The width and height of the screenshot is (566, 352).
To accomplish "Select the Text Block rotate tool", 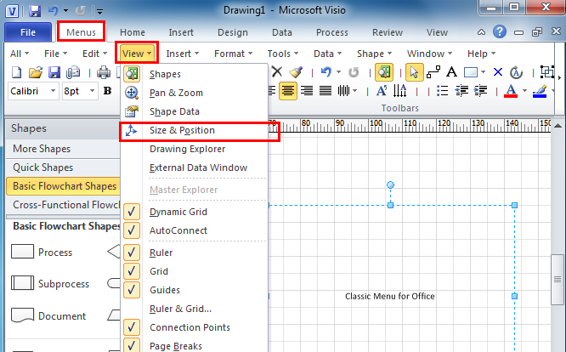I will [x=516, y=72].
